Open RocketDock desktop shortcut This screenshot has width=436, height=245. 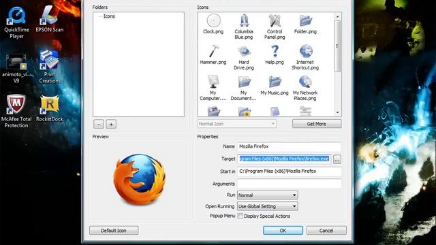click(x=50, y=109)
